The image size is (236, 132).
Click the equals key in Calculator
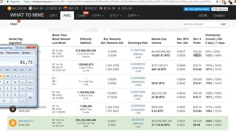[x=30, y=98]
